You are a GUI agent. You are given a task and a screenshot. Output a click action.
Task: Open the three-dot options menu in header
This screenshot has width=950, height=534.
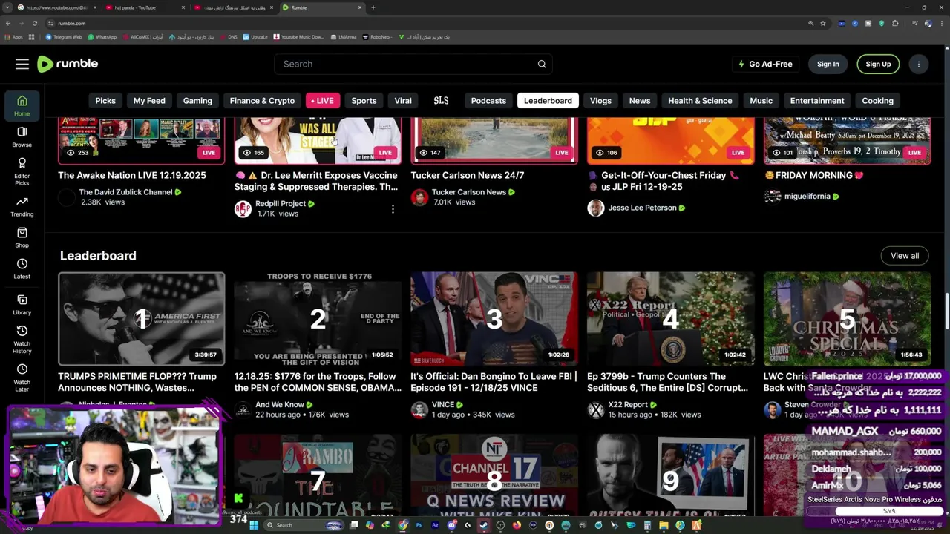918,64
